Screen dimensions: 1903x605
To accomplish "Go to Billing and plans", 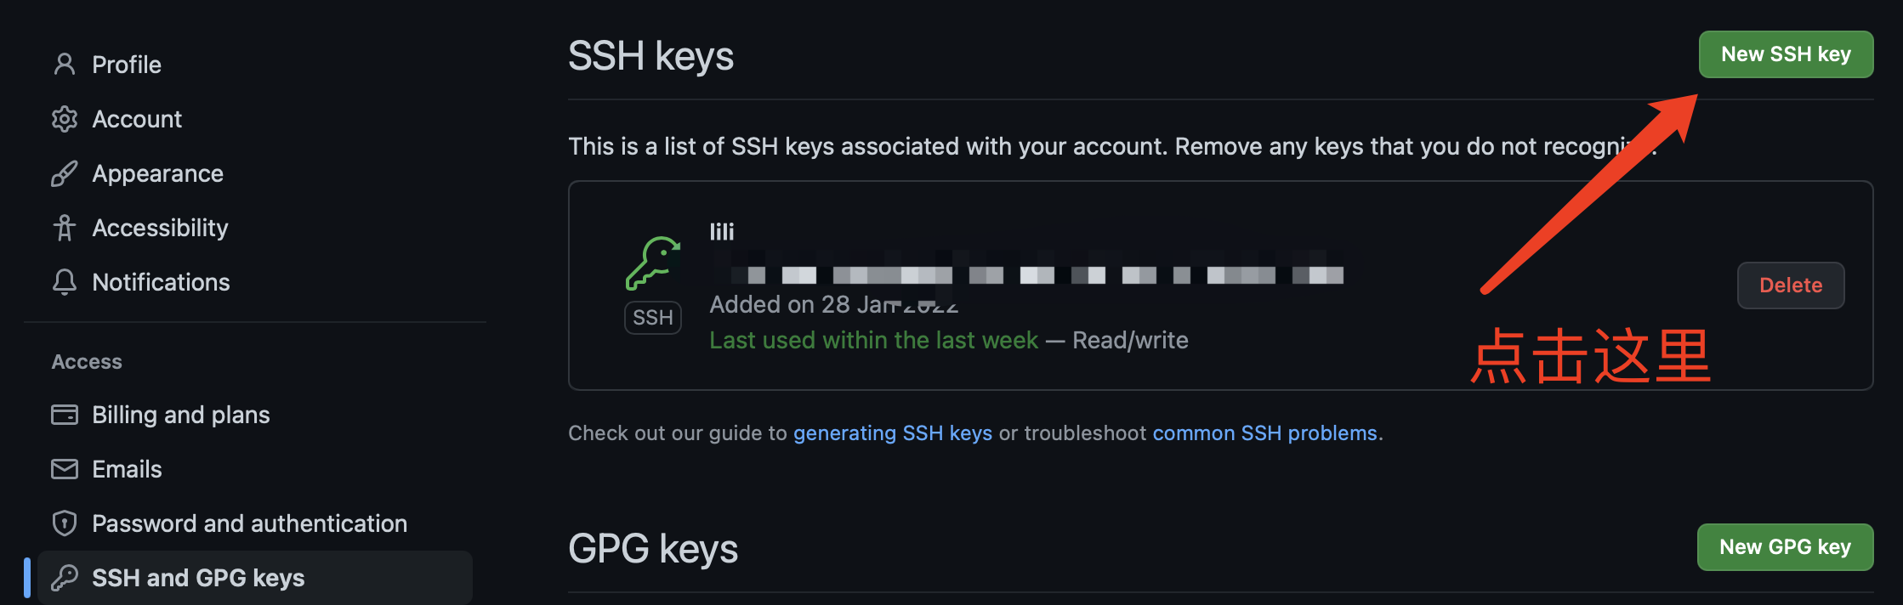I will [180, 415].
